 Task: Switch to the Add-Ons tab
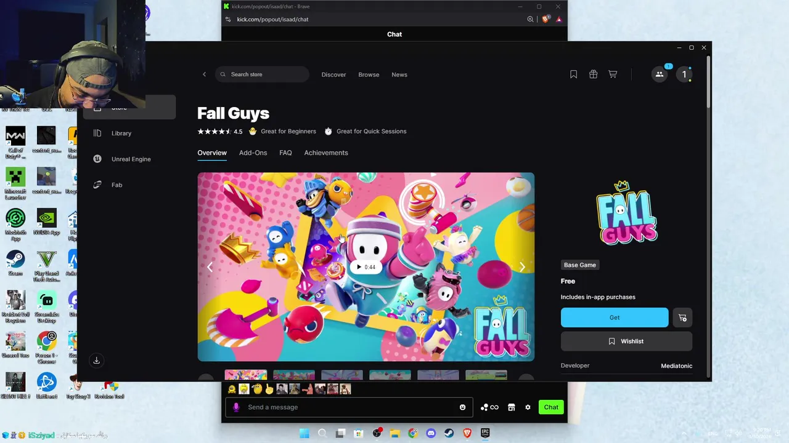pos(253,153)
